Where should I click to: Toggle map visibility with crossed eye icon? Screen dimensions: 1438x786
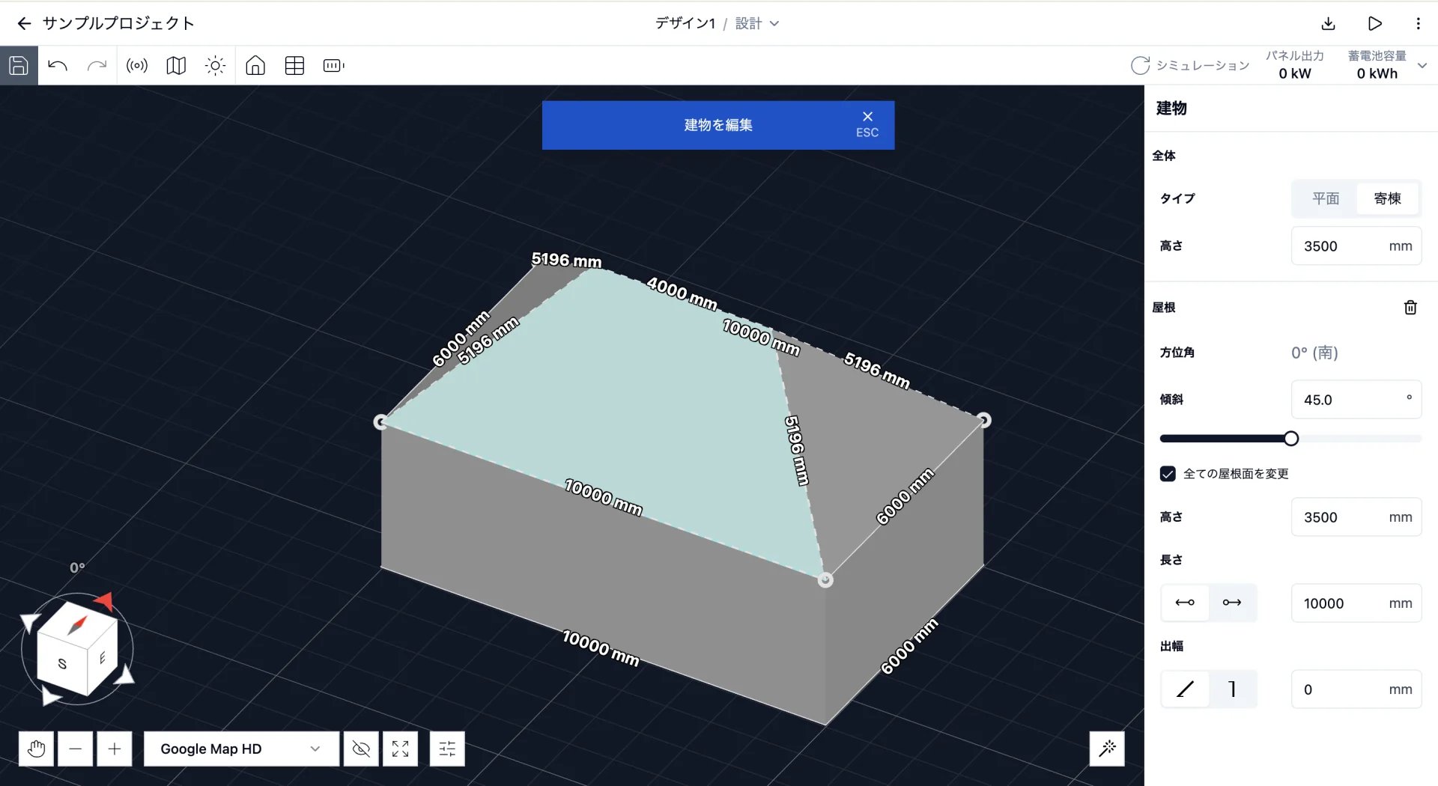tap(361, 749)
